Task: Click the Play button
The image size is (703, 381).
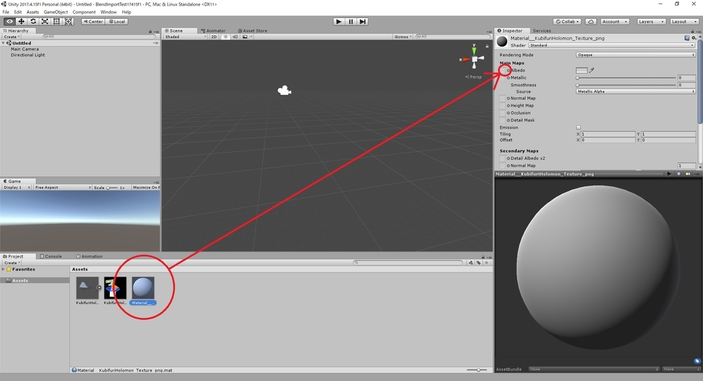Action: [339, 21]
